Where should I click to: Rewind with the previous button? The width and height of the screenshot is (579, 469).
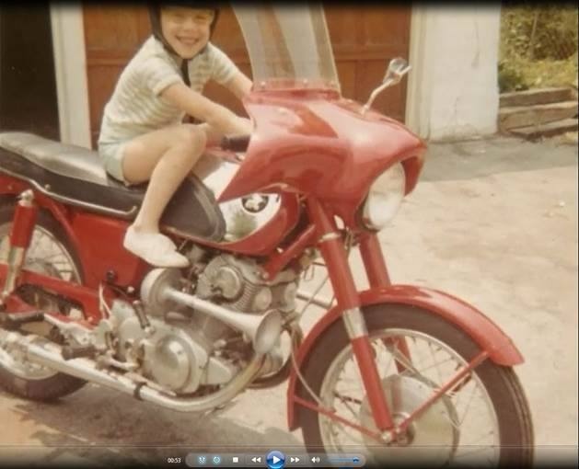tap(256, 460)
